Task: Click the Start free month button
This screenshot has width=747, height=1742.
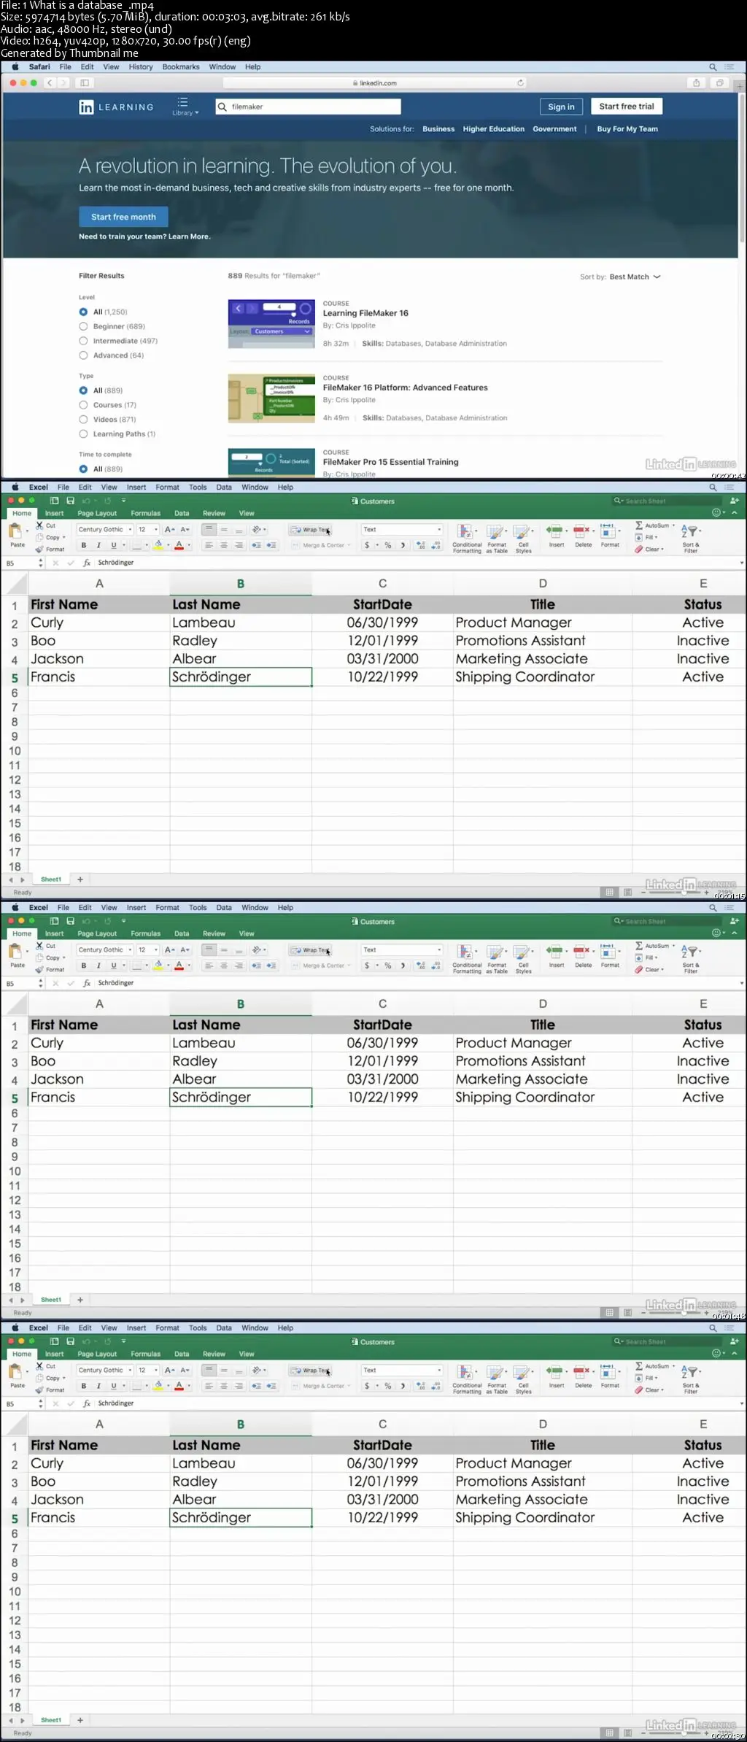Action: tap(123, 217)
